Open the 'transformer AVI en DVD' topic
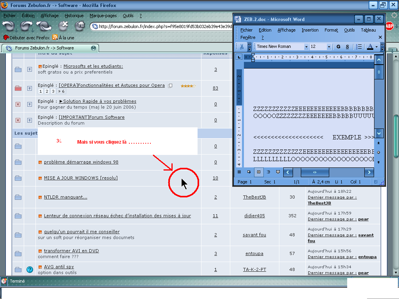 71,251
